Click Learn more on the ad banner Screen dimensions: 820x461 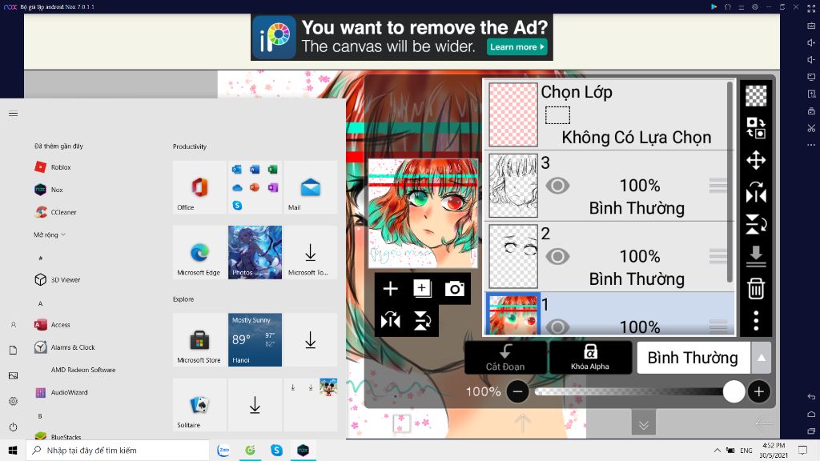517,46
